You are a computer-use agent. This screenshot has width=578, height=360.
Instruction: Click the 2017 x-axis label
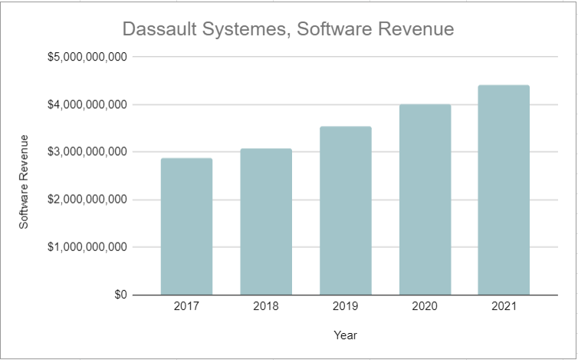[x=186, y=306]
